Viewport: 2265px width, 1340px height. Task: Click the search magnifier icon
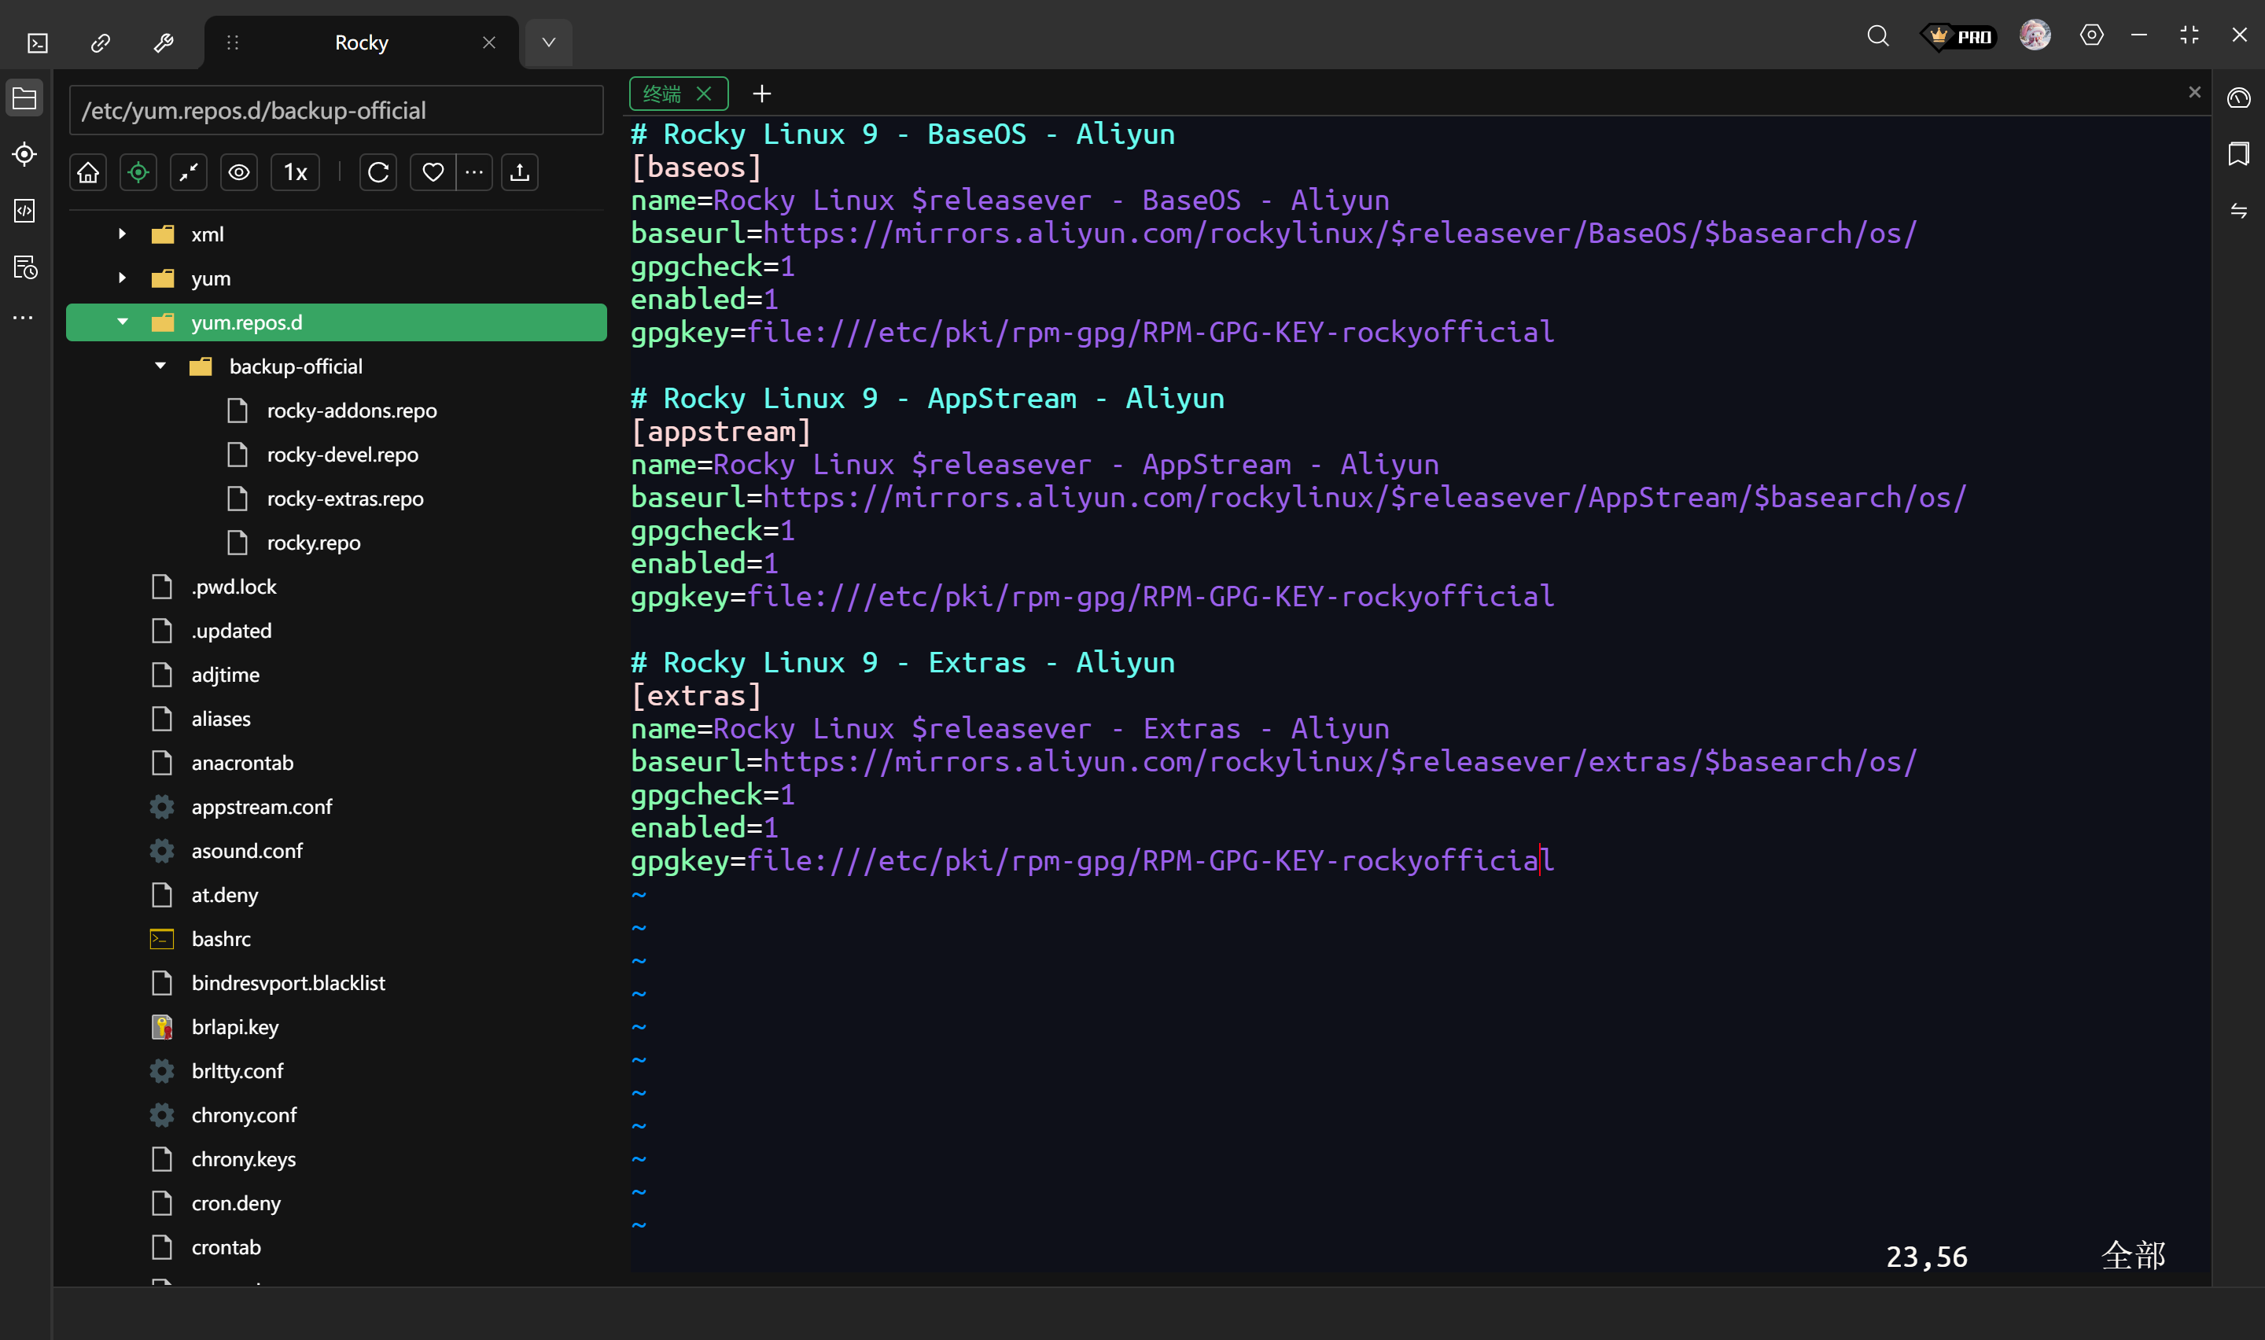click(x=1878, y=36)
